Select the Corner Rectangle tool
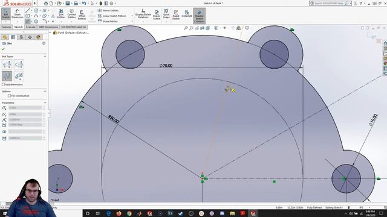The image size is (387, 217). [27, 16]
